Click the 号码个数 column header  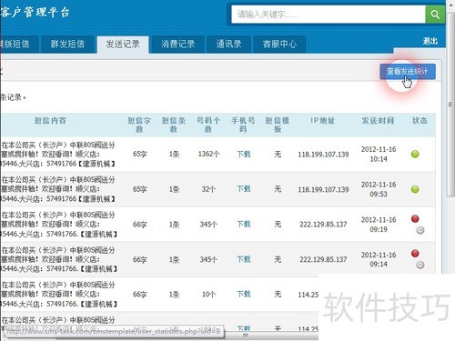point(208,125)
